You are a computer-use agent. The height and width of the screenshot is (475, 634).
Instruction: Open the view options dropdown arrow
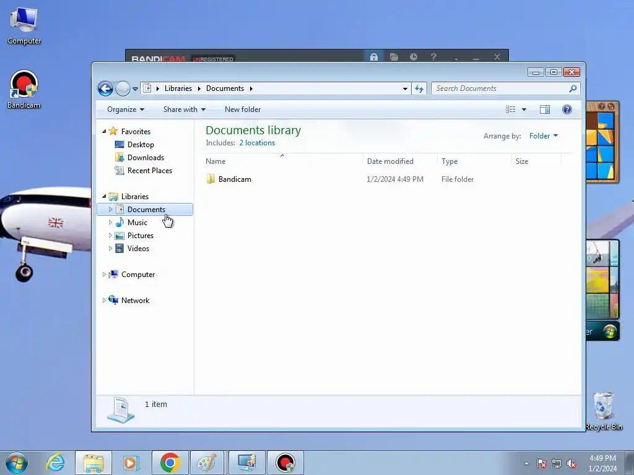524,109
